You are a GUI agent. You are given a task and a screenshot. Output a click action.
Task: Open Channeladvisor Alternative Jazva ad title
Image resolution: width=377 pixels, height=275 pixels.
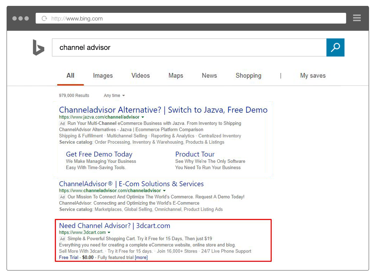163,110
